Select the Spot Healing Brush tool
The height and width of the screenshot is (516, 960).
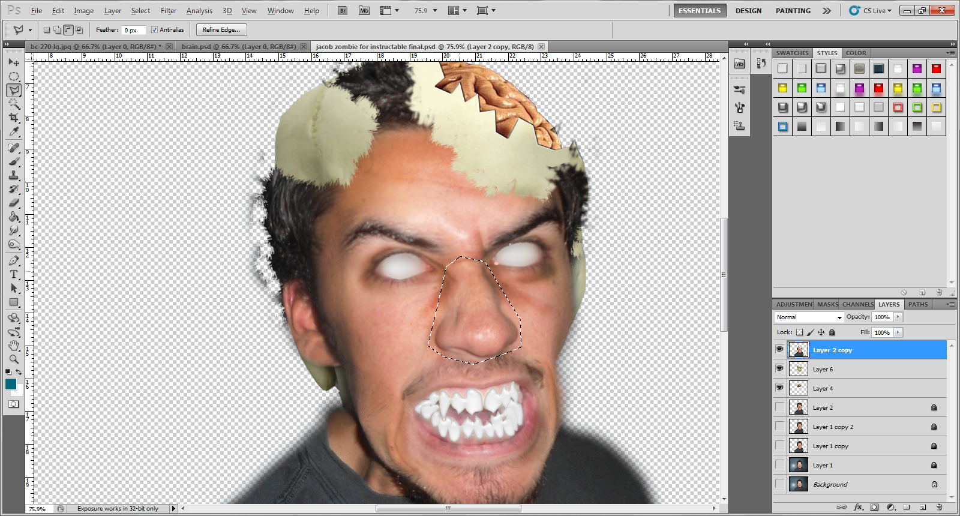(x=14, y=148)
